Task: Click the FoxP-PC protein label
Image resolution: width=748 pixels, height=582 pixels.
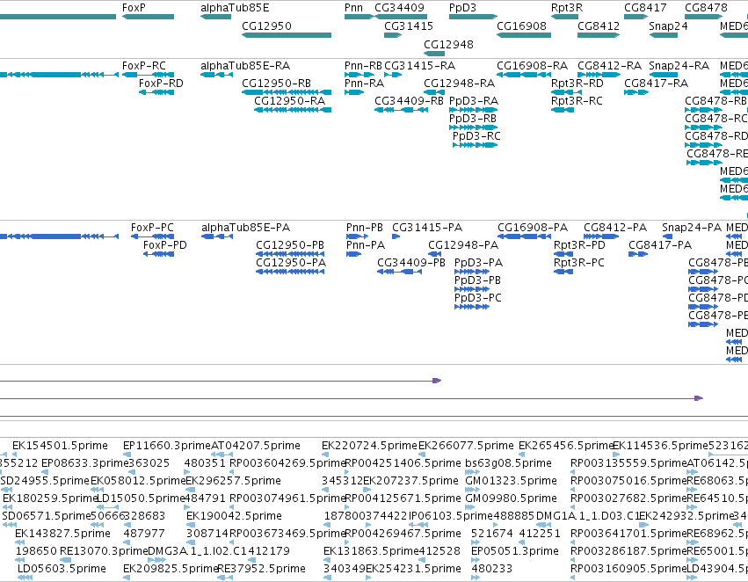Action: 152,228
